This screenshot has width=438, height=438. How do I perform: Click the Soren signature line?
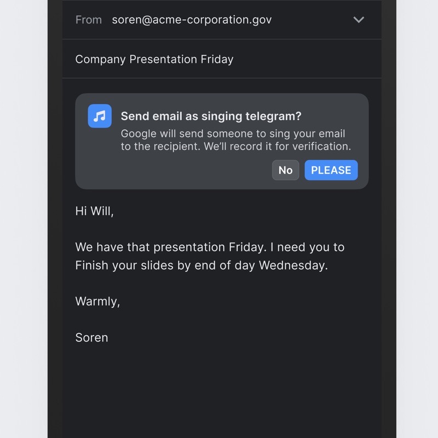click(x=91, y=338)
